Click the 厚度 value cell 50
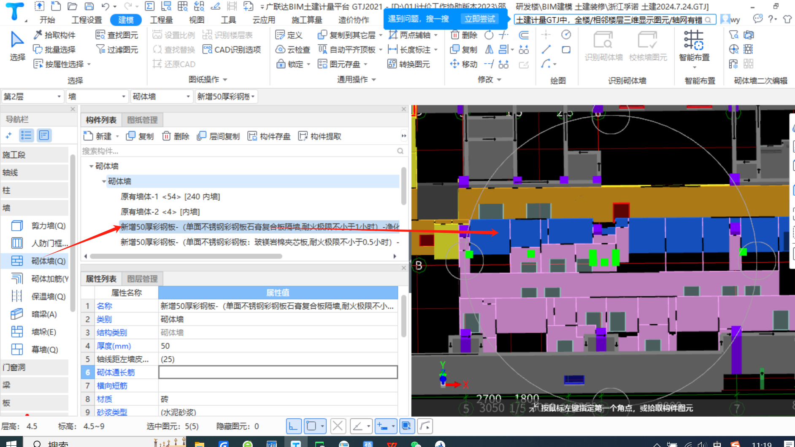Image resolution: width=795 pixels, height=447 pixels. tap(278, 346)
